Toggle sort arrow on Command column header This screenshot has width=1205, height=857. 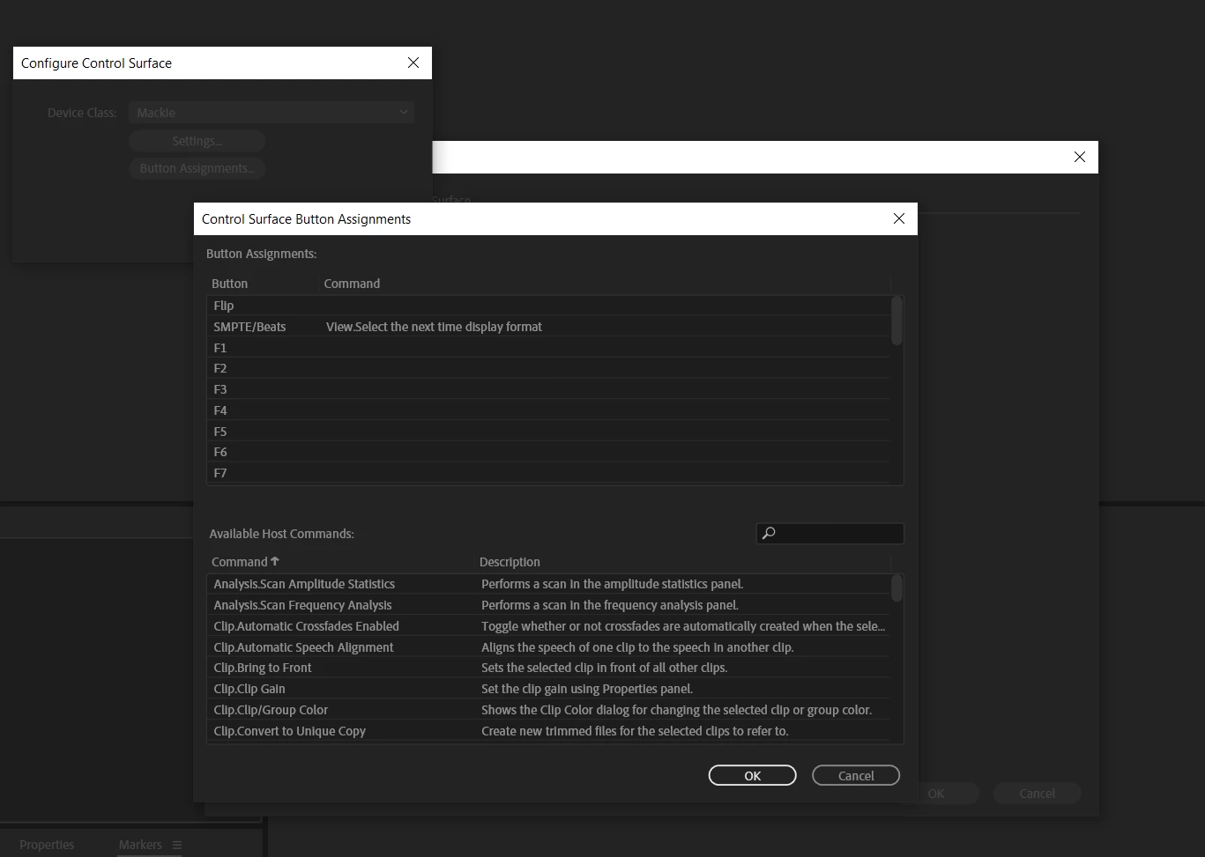pyautogui.click(x=275, y=561)
